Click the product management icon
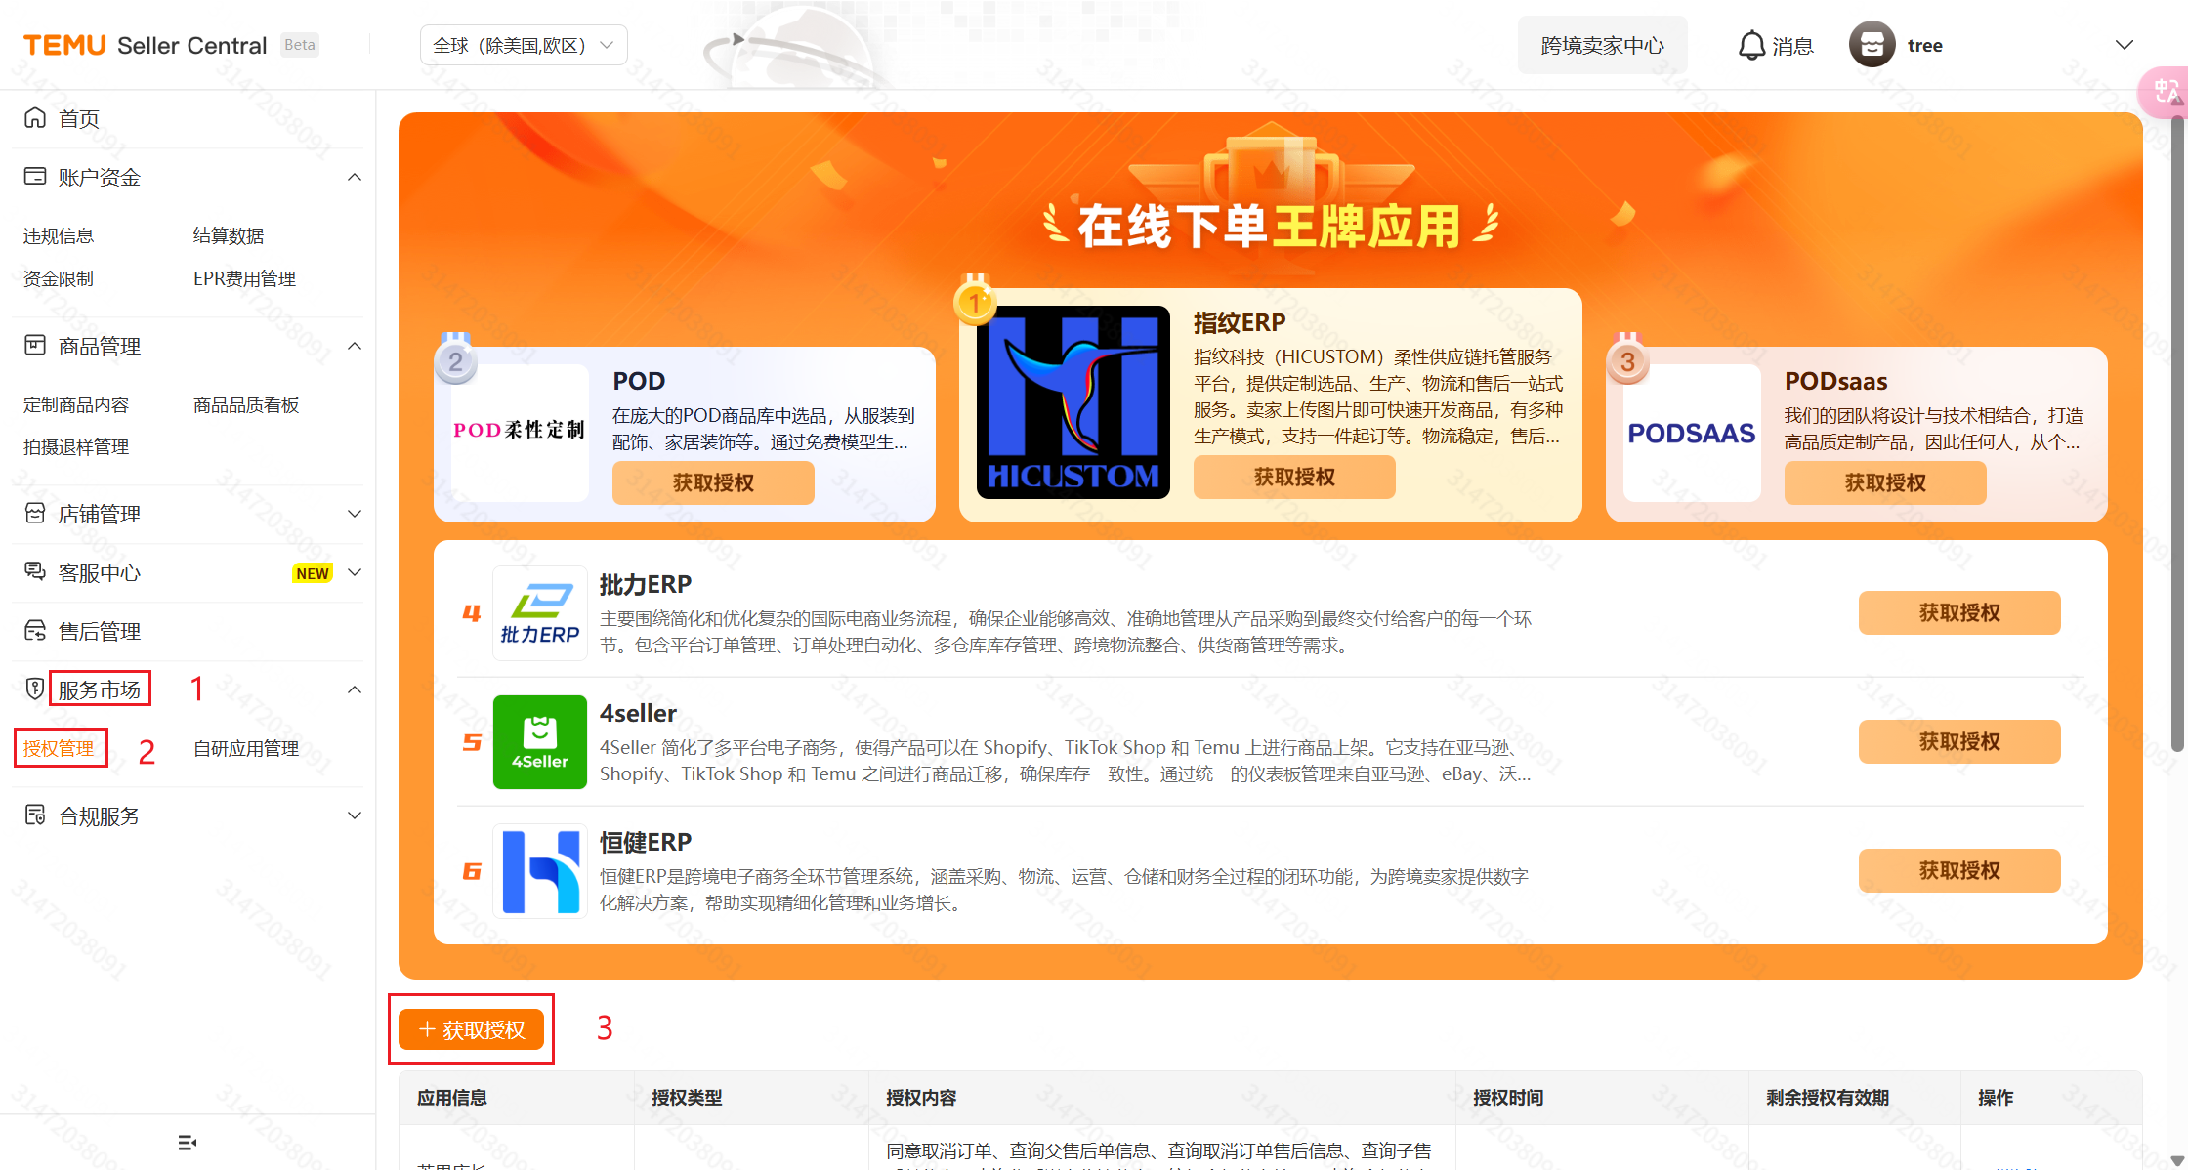The height and width of the screenshot is (1170, 2188). pyautogui.click(x=35, y=346)
